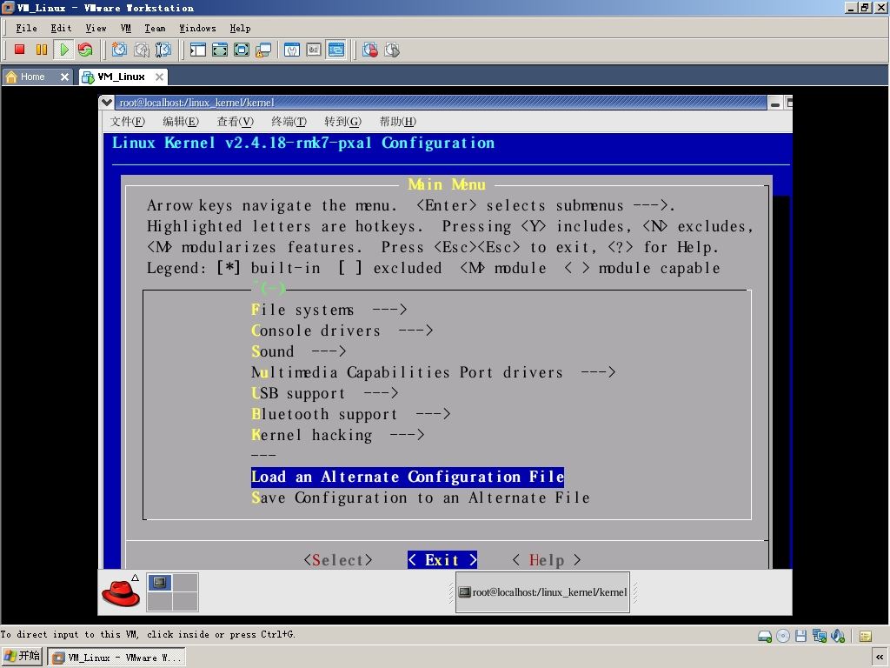Open terminal 转到(G) menu
The height and width of the screenshot is (668, 890).
tap(342, 122)
